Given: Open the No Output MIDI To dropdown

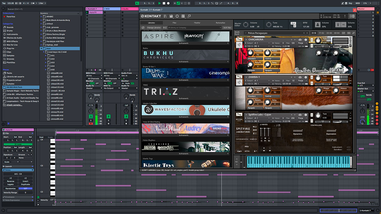Looking at the screenshot, I should 111,88.
